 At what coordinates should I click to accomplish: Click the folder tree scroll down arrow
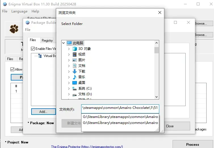(157, 97)
